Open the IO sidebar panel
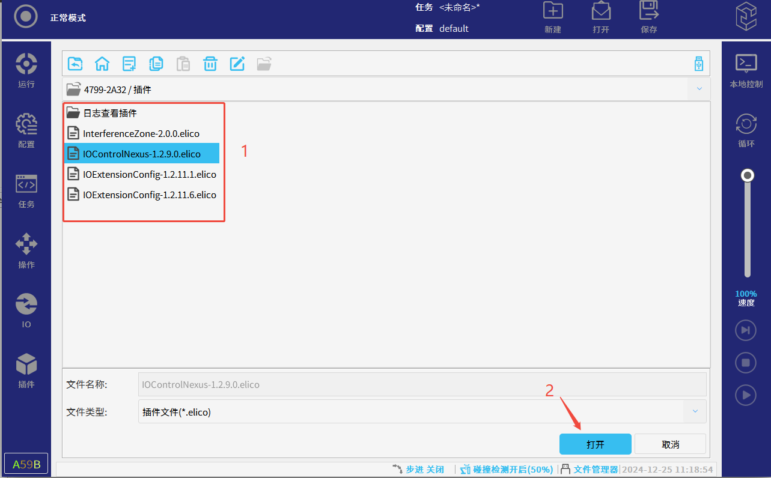The image size is (771, 478). pos(26,310)
